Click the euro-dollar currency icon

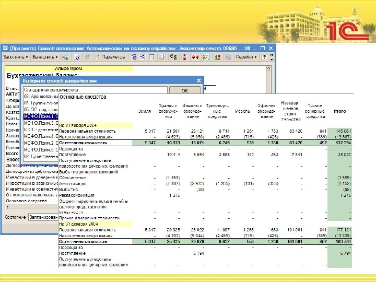(x=173, y=57)
